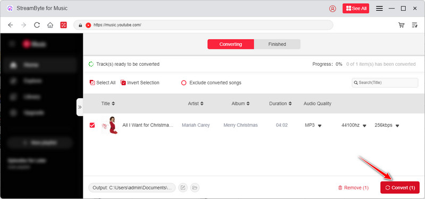This screenshot has height=199, width=425.
Task: Go back with the back arrow
Action: tap(10, 25)
